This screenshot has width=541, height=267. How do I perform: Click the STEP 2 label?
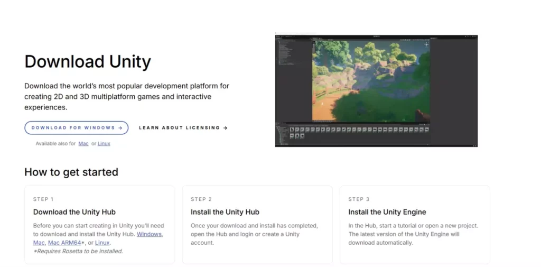(x=201, y=199)
